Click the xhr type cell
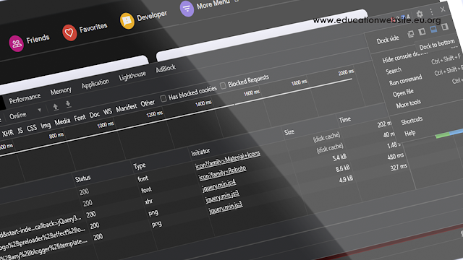The image size is (463, 260). tap(148, 201)
